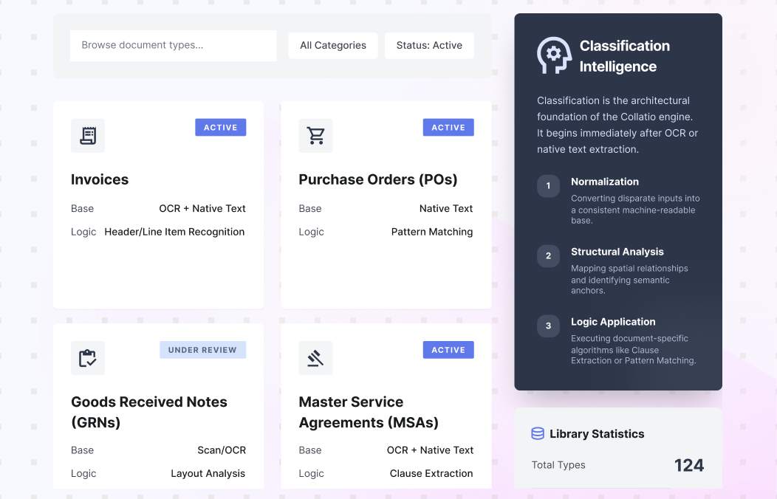This screenshot has height=499, width=777.
Task: Click the Invoices 'OCR + Native Text' base value
Action: click(202, 208)
